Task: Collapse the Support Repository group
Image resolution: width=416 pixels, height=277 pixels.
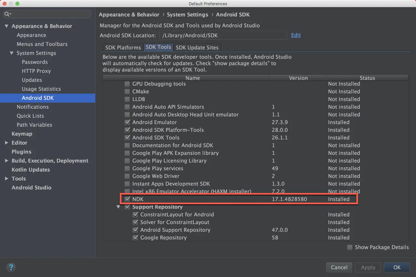Action: 118,207
